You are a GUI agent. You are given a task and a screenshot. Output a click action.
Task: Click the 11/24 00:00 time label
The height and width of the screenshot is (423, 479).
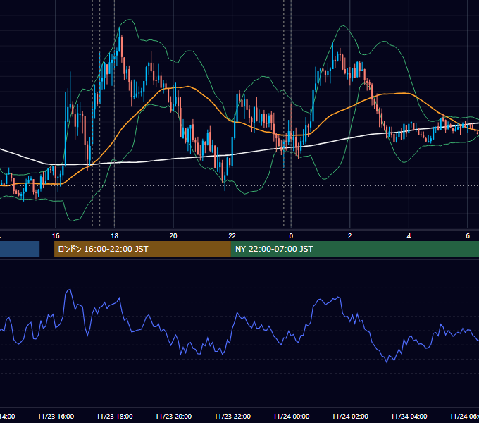[x=291, y=416]
